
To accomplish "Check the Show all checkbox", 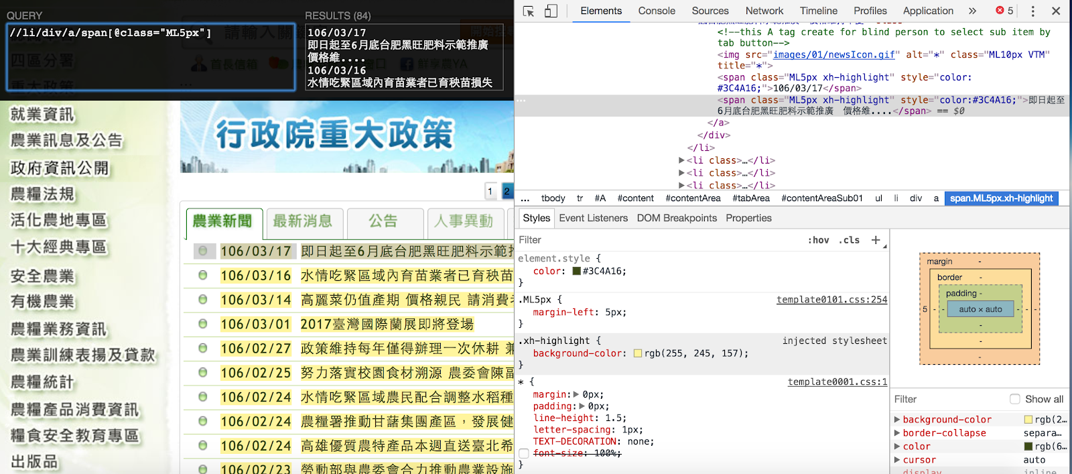I will 1014,399.
